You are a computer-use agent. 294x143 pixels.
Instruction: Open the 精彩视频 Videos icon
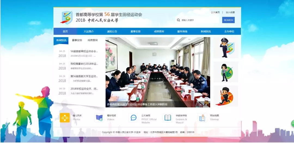point(99,118)
